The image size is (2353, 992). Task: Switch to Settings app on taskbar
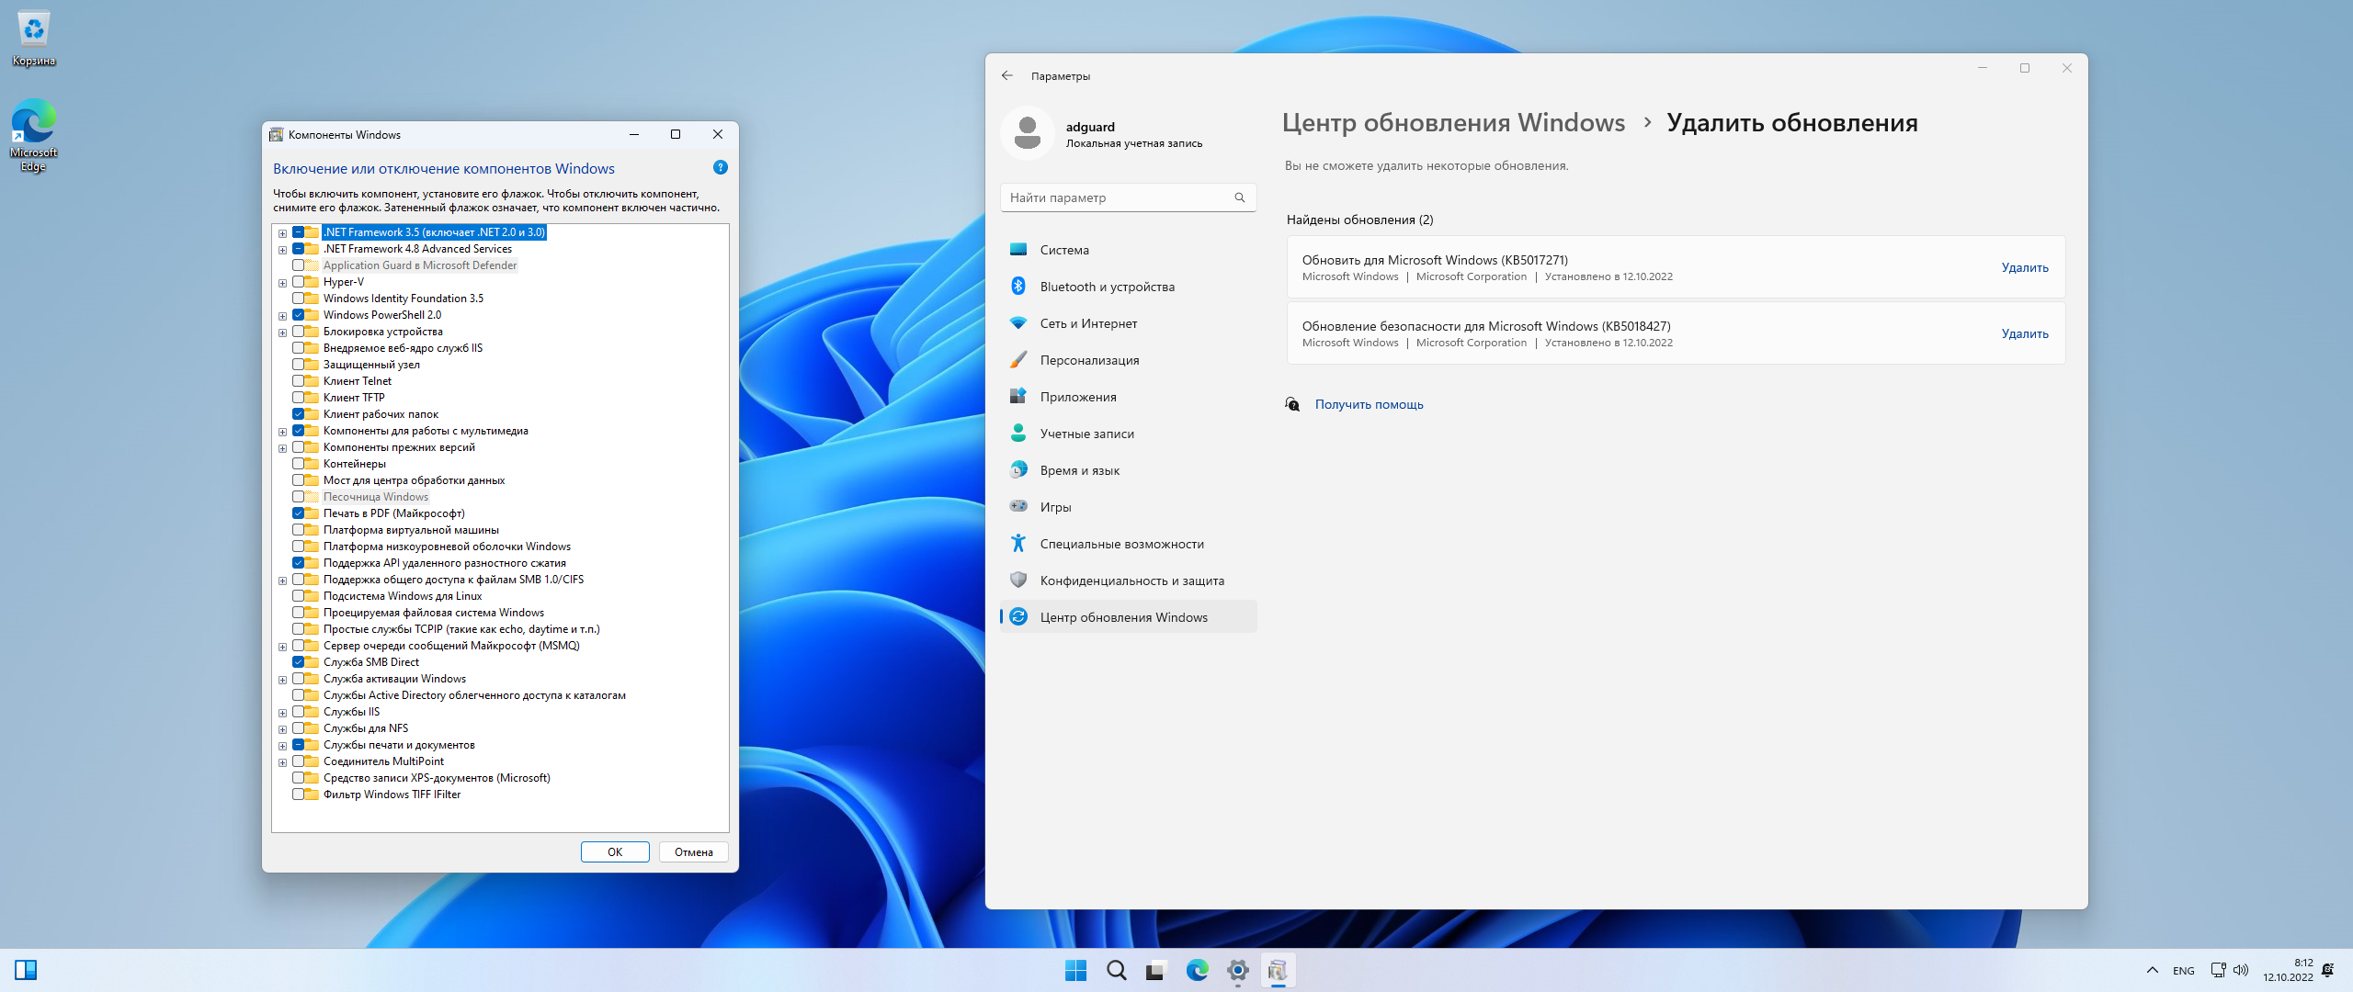point(1237,970)
